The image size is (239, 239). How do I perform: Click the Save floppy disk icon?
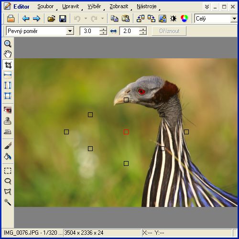point(63,19)
